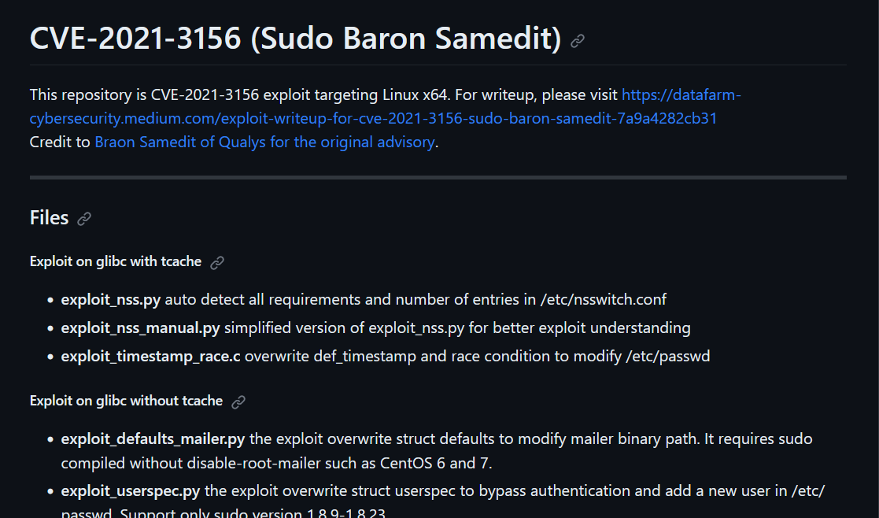Click exploit_timestamp_race.c in the list
This screenshot has width=879, height=518.
tap(151, 357)
